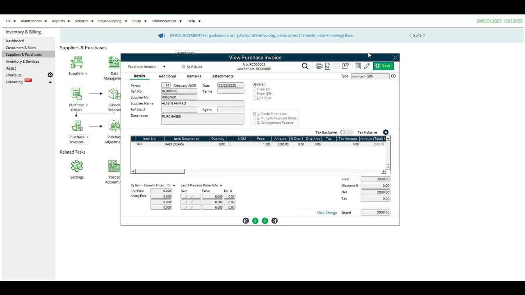
Task: Click the Description field PURCHASES
Action: (203, 119)
